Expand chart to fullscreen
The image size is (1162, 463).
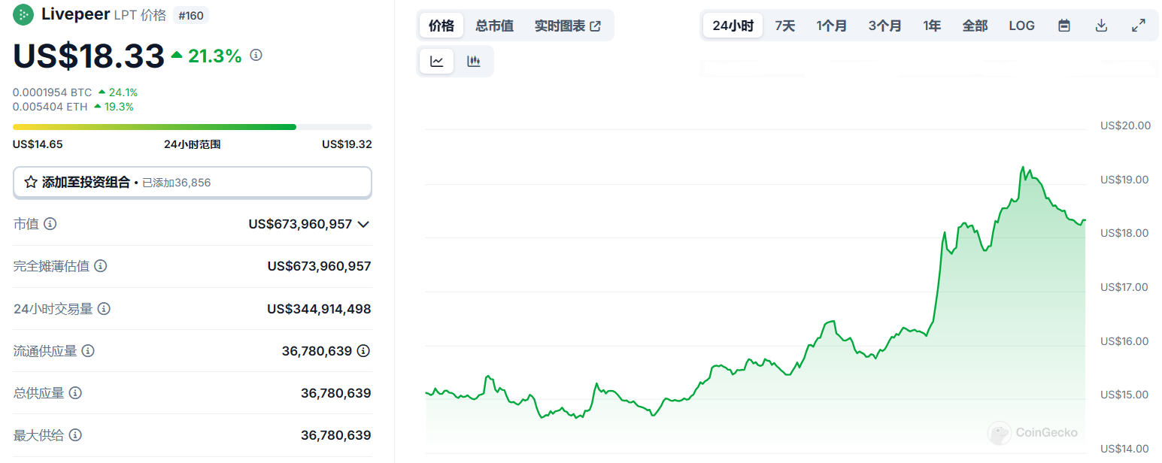[x=1138, y=26]
